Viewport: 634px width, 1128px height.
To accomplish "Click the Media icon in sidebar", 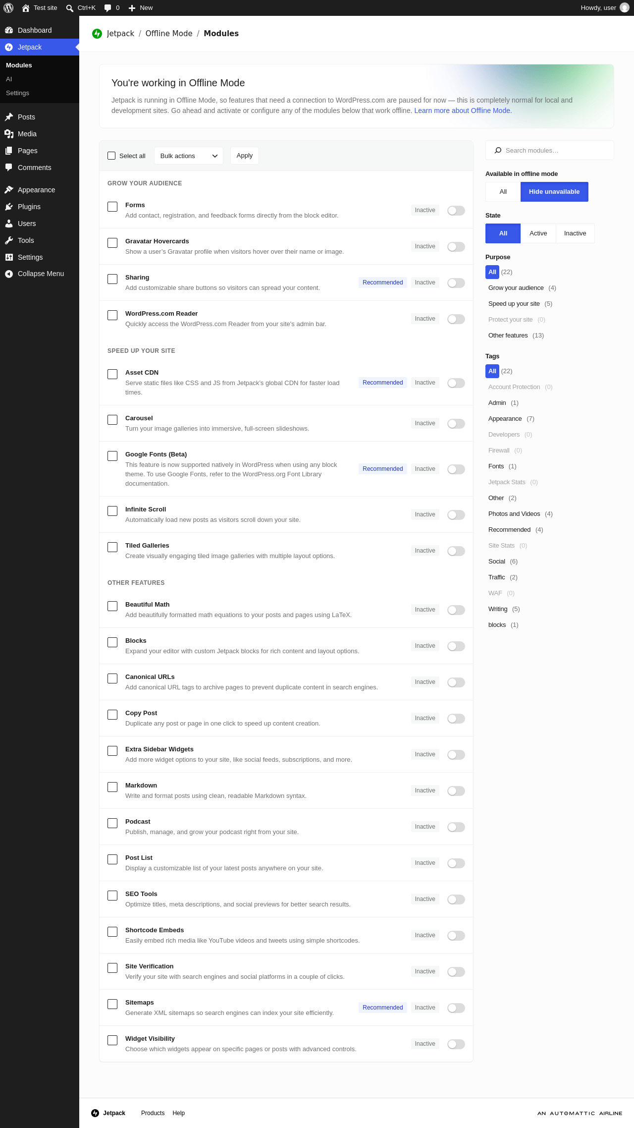I will [9, 134].
